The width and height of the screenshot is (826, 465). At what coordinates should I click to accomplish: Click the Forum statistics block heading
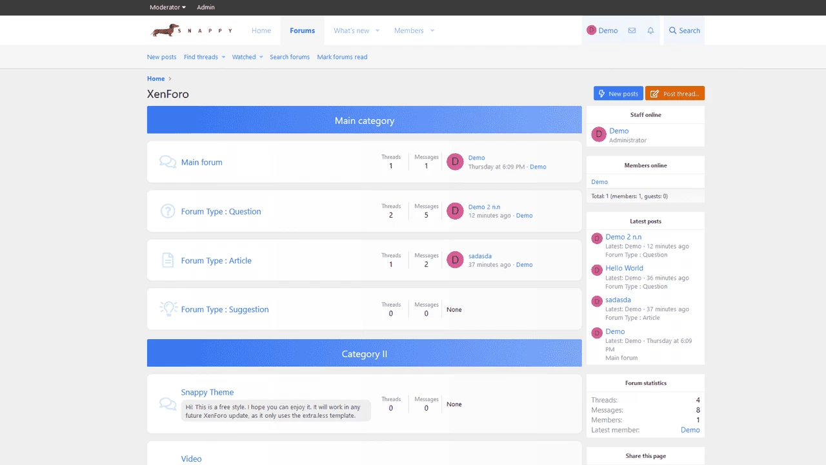[x=645, y=383]
